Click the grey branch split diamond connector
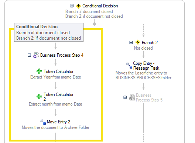 pos(95,24)
